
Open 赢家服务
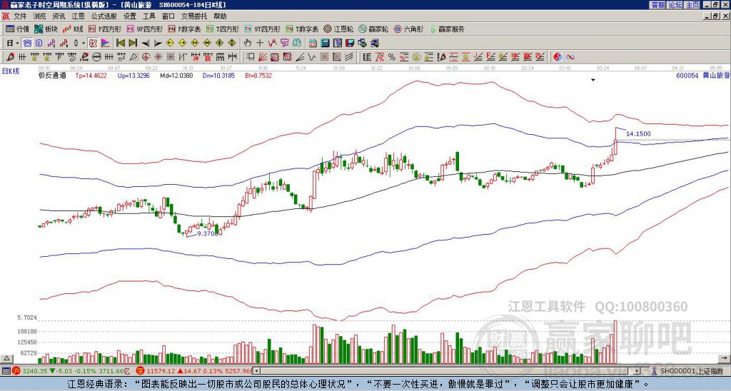point(447,29)
